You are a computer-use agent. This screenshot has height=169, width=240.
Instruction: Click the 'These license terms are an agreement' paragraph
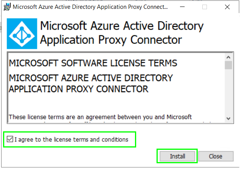[100, 116]
